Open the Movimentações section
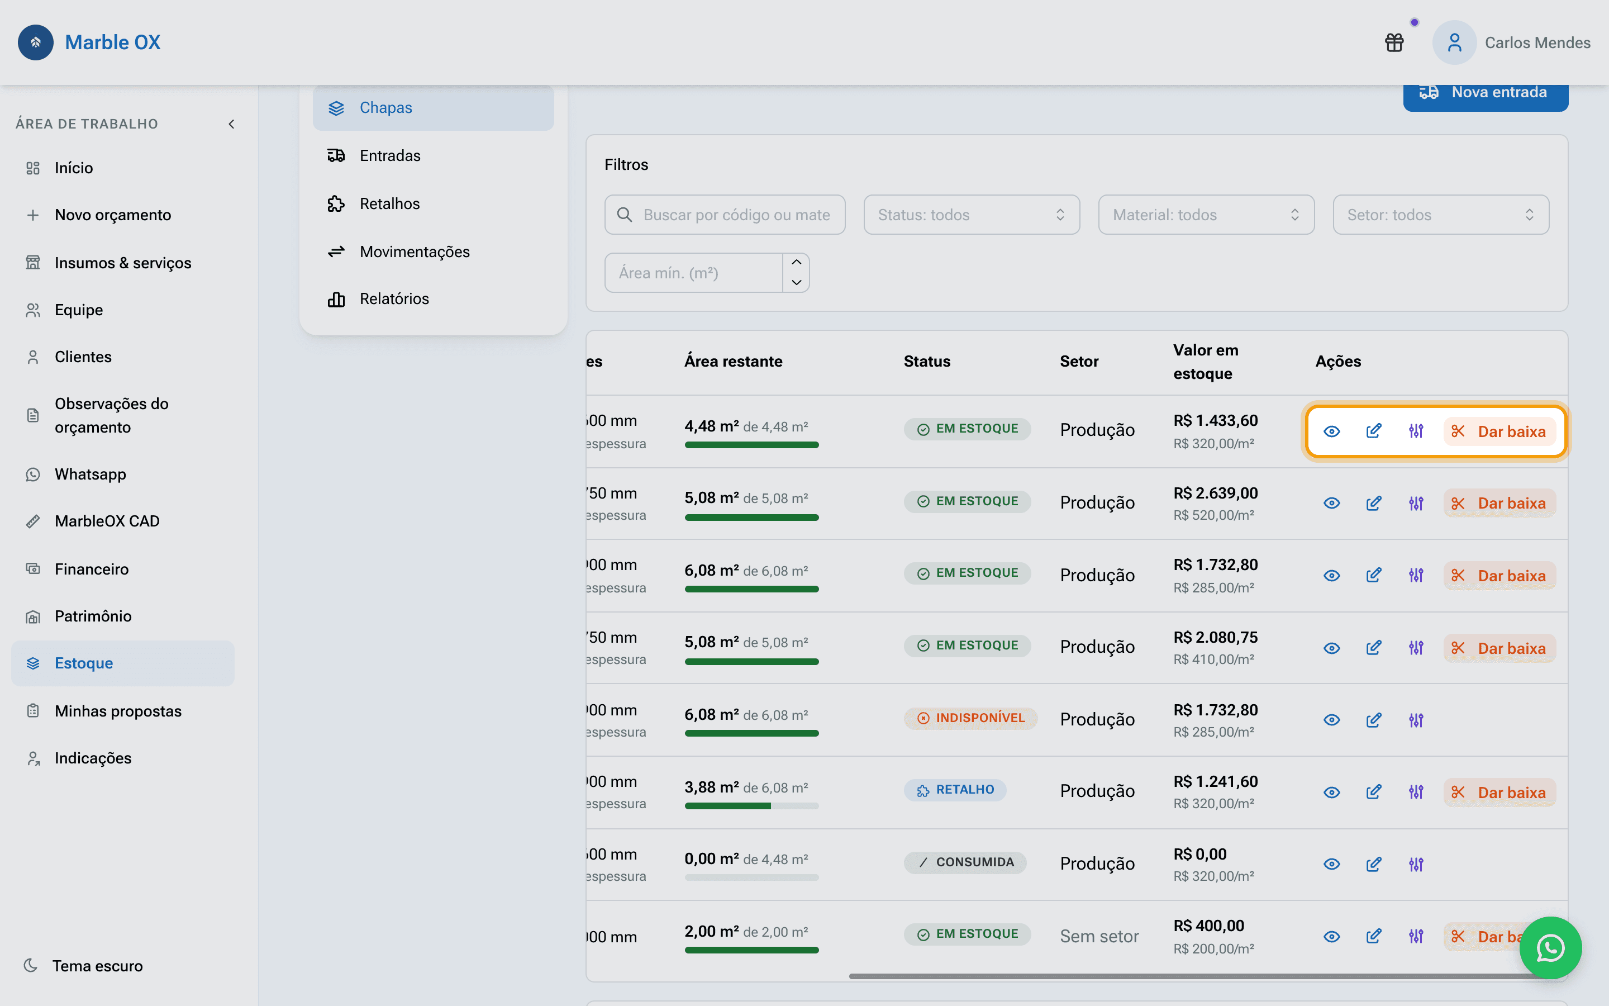1609x1006 pixels. click(433, 251)
